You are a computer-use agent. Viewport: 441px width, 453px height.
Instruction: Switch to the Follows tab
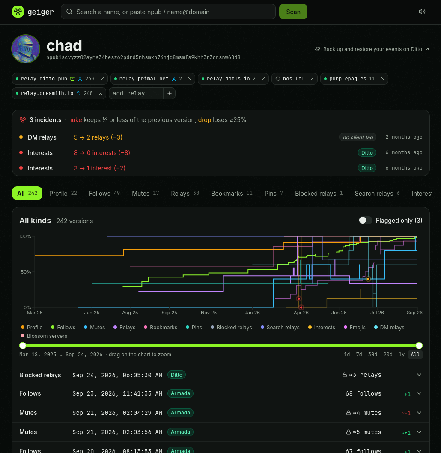click(104, 193)
